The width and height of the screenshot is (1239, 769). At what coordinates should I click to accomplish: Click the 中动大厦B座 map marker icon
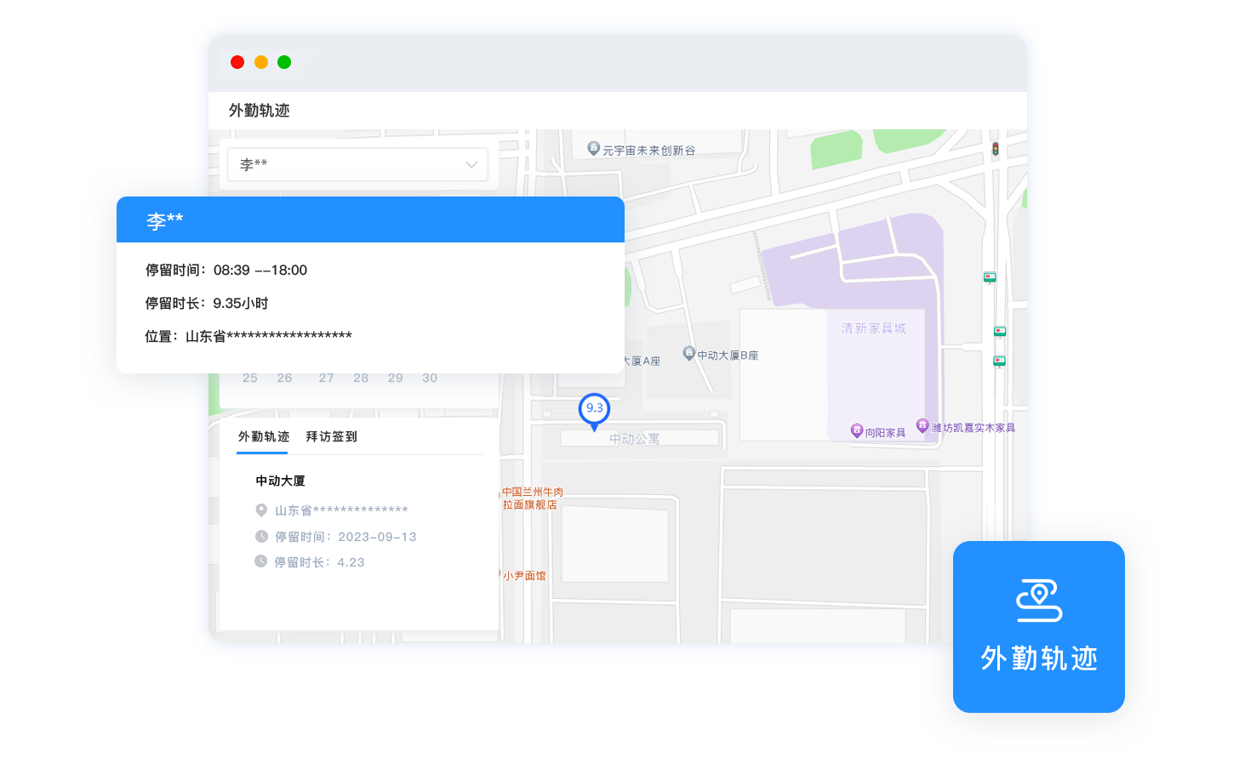(x=689, y=353)
